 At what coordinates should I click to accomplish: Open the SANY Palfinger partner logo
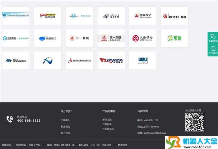[48, 16]
